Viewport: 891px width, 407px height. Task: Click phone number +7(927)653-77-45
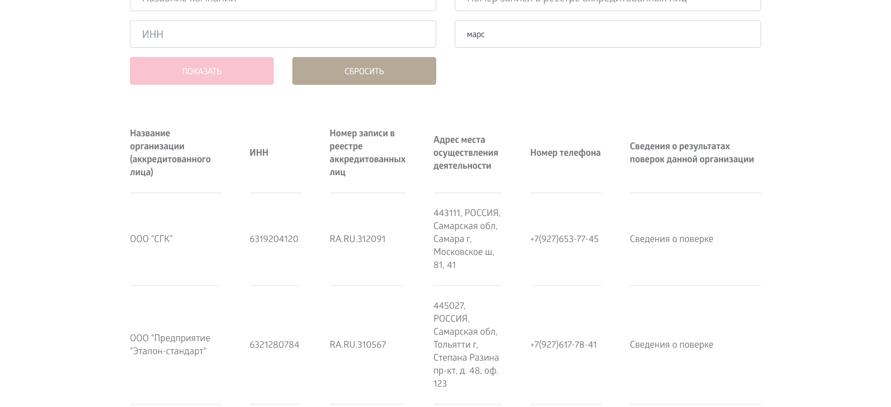[x=564, y=239]
